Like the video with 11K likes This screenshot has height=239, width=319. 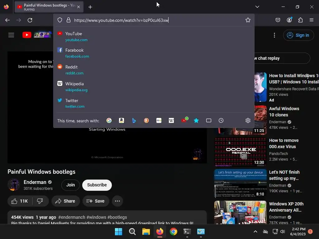point(20,201)
